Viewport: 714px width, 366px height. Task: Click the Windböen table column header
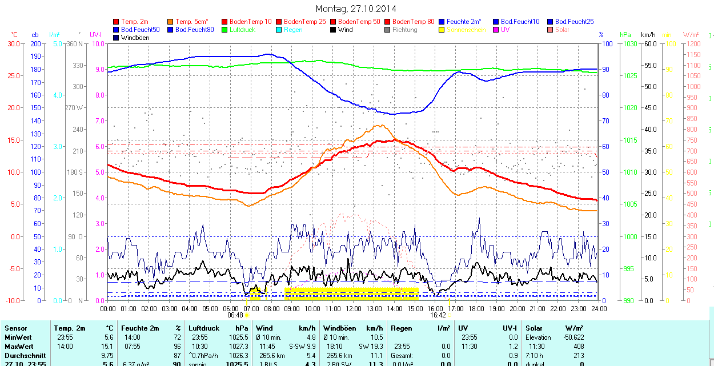click(339, 328)
